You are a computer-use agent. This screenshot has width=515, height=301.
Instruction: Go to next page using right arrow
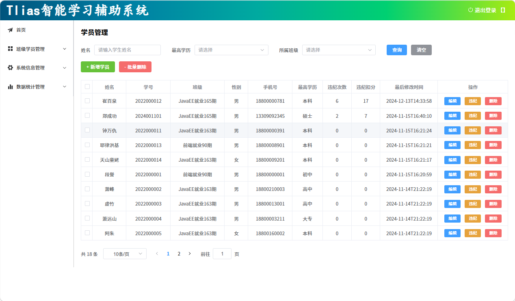(189, 253)
